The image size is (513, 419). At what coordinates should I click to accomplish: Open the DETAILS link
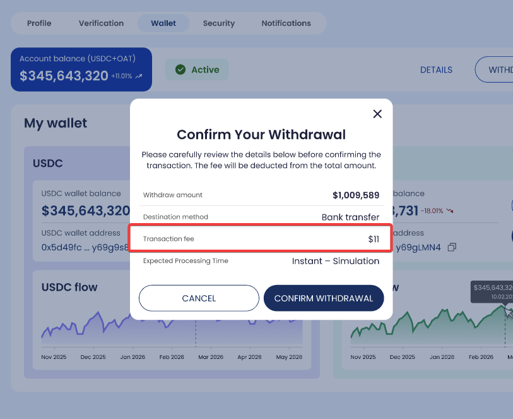(436, 70)
